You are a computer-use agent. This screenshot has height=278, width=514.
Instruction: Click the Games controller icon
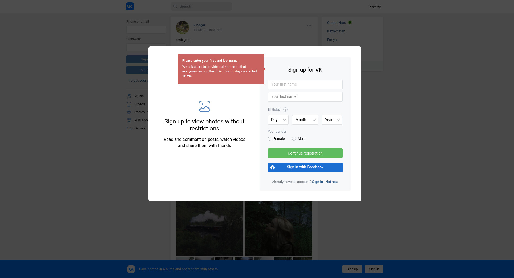point(129,128)
